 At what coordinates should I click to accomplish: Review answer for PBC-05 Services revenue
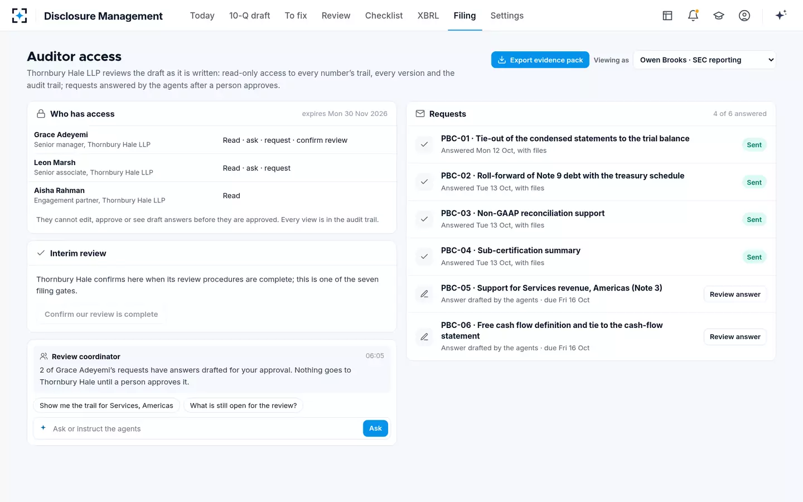(x=735, y=294)
